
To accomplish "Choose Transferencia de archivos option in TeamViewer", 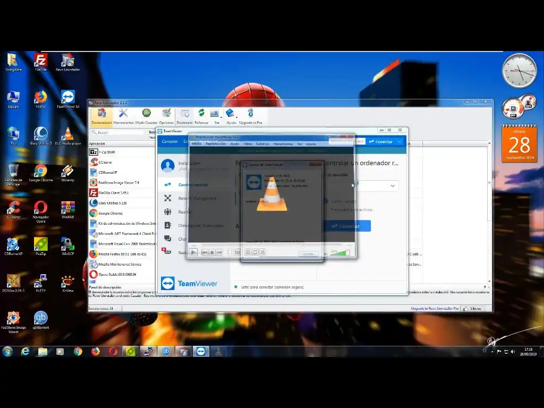I will 351,209.
